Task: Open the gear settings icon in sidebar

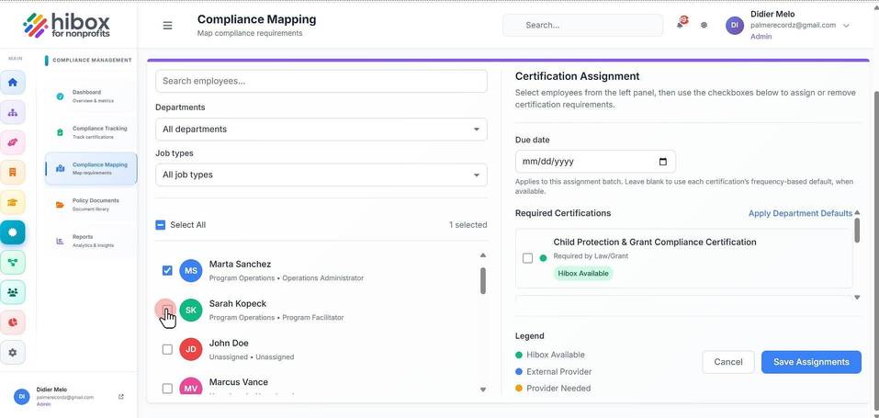Action: [12, 353]
